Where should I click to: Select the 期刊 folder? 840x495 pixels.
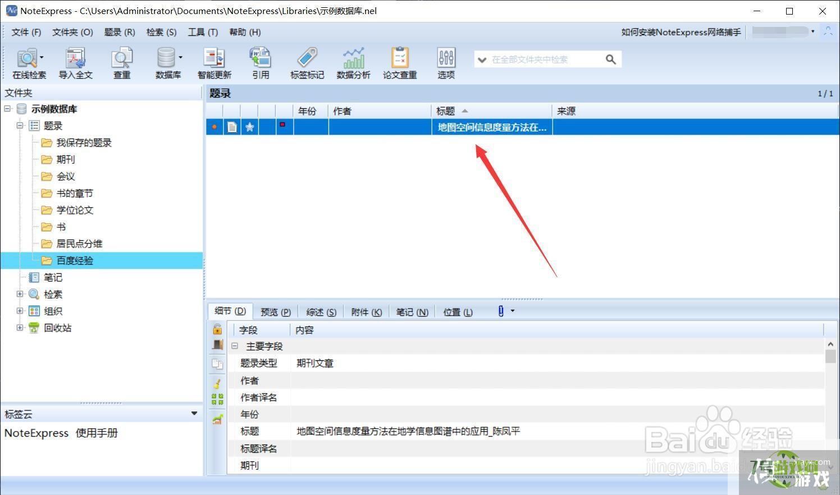pyautogui.click(x=65, y=159)
